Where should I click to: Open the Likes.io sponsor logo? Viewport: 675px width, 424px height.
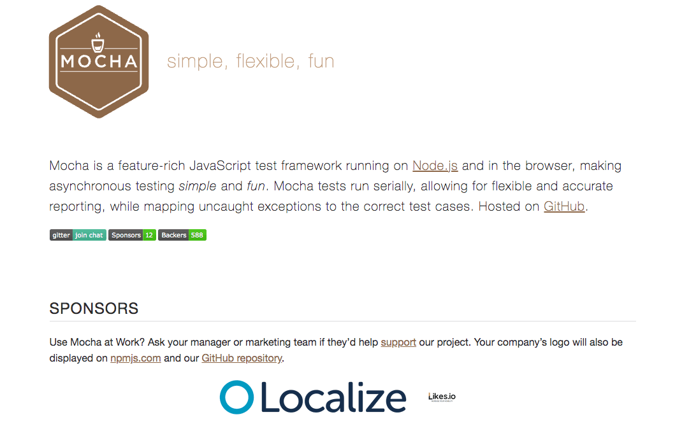pos(442,397)
